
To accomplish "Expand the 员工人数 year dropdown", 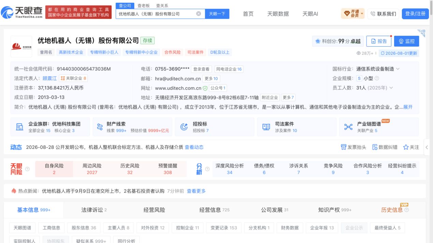I will (x=391, y=88).
